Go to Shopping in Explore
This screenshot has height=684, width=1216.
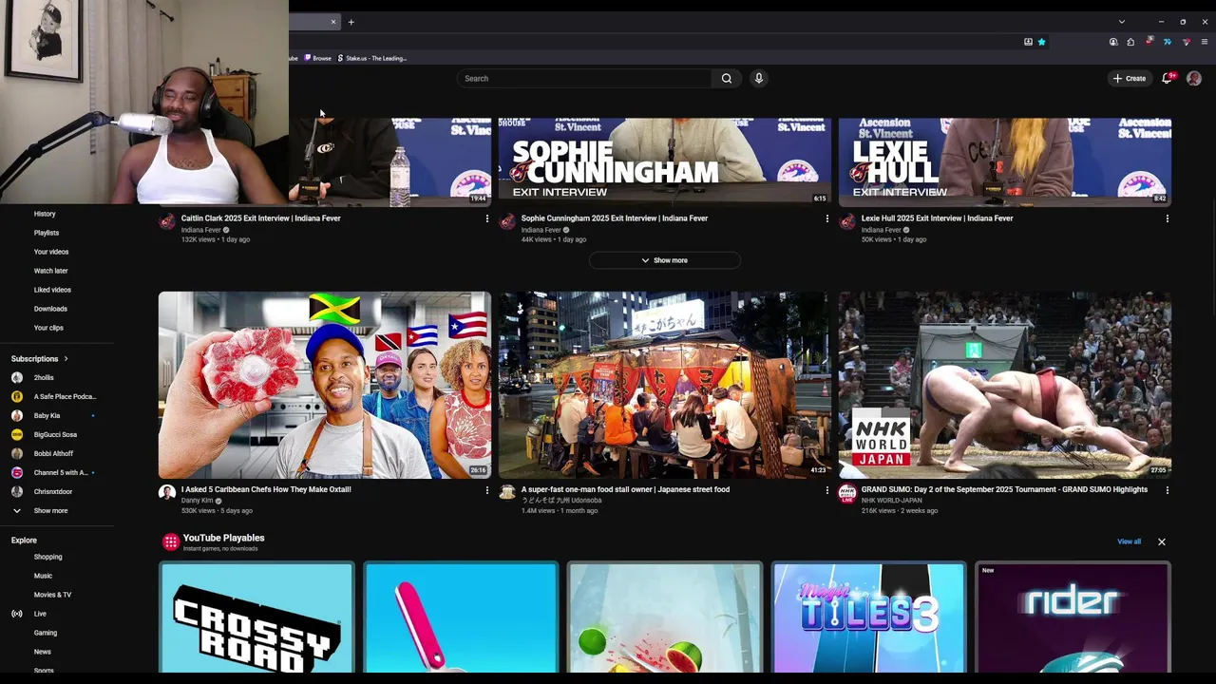(47, 557)
